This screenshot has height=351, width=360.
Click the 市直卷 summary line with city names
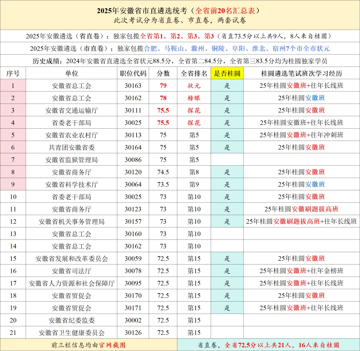point(180,48)
